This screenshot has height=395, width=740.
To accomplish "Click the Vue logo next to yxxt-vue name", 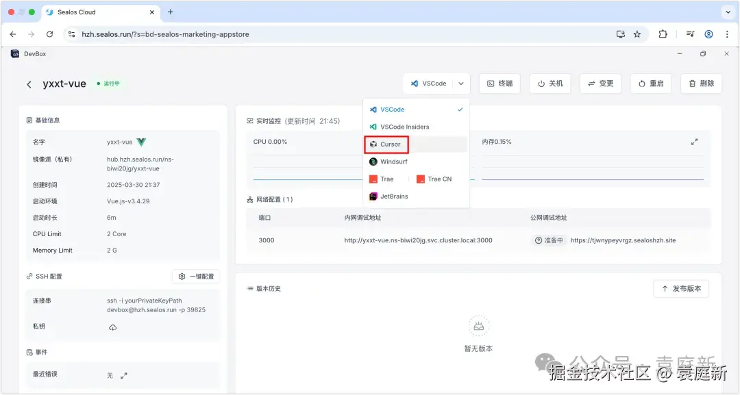I will (x=141, y=142).
